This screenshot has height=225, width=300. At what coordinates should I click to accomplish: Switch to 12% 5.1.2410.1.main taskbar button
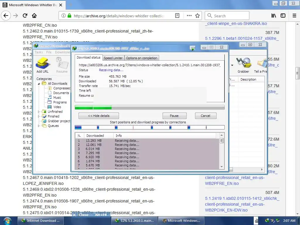point(134,221)
